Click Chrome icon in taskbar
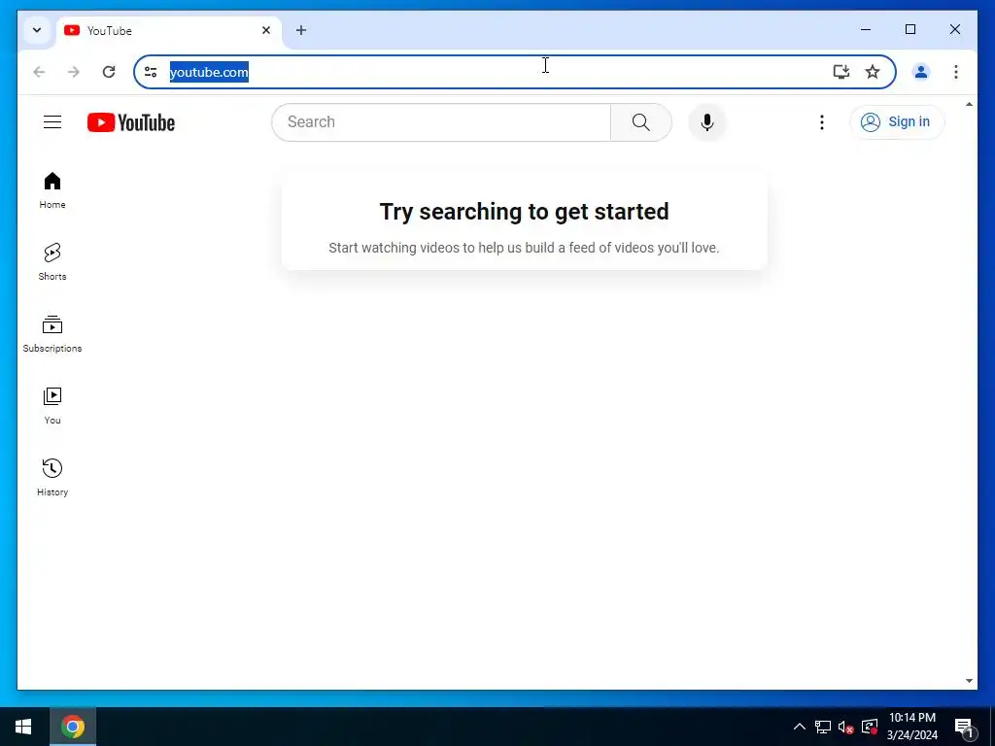995x746 pixels. pos(73,727)
